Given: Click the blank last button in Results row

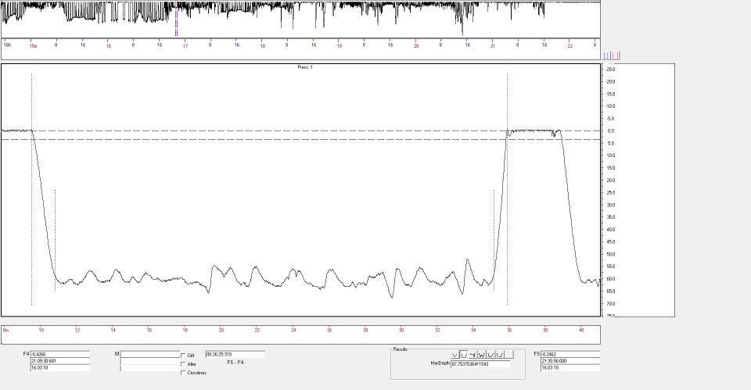Looking at the screenshot, I should [509, 355].
